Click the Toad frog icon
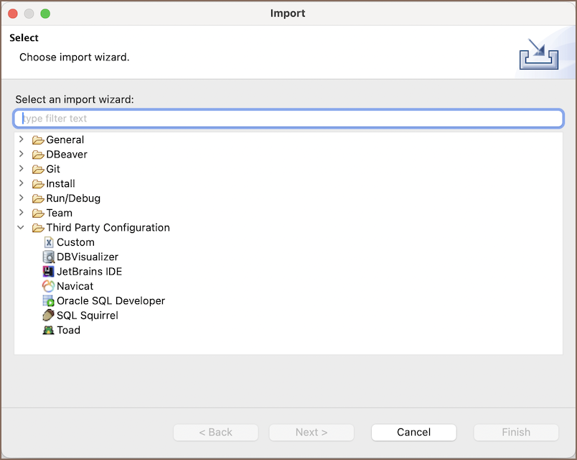The width and height of the screenshot is (577, 460). (49, 331)
